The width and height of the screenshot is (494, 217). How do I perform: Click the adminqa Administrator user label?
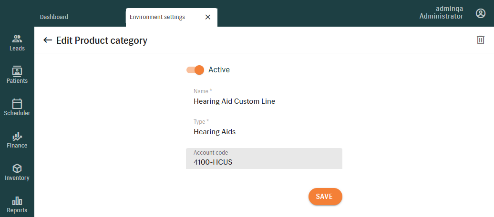[x=441, y=13]
